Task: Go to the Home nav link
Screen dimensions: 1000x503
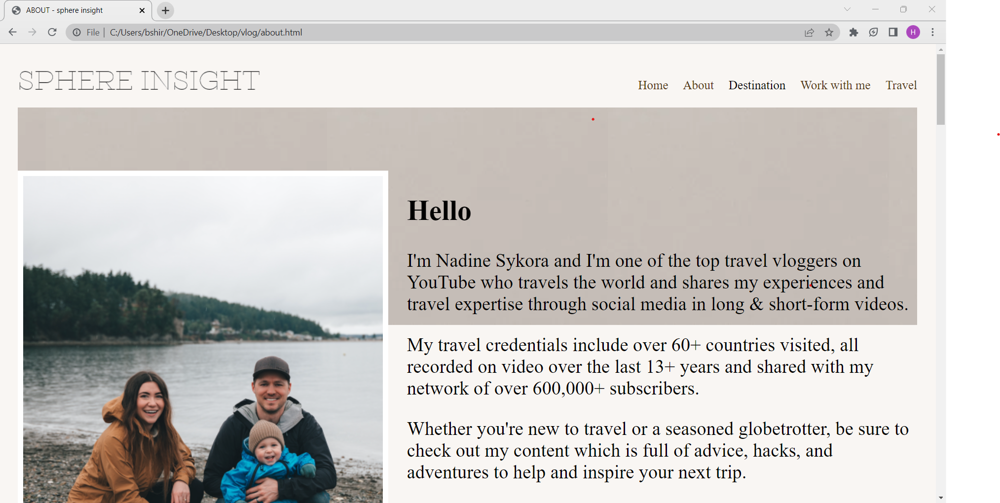Action: click(x=653, y=85)
